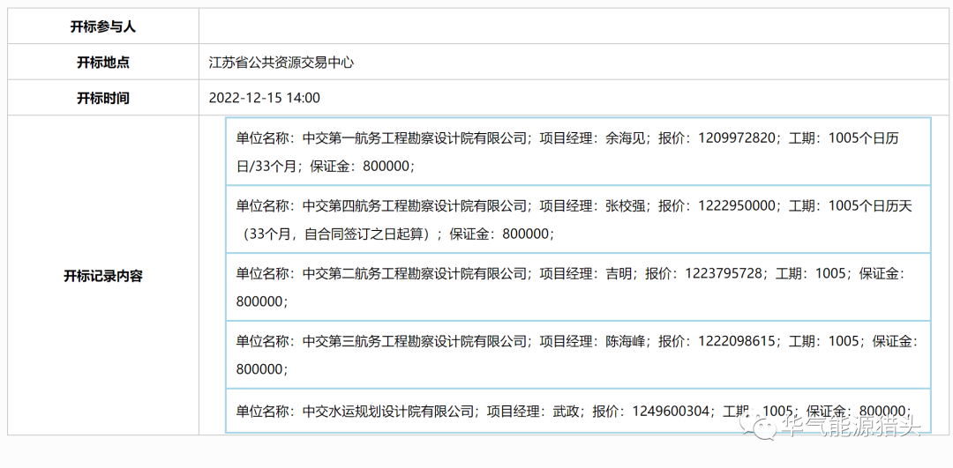The height and width of the screenshot is (468, 953).
Task: Click the 2022-12-15 14:00 opening time value
Action: click(x=265, y=98)
